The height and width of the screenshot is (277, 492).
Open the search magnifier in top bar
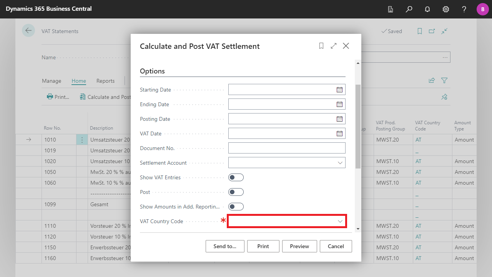point(409,9)
